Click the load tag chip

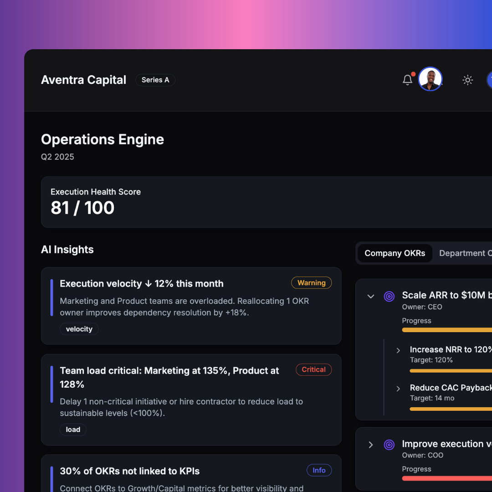coord(73,430)
